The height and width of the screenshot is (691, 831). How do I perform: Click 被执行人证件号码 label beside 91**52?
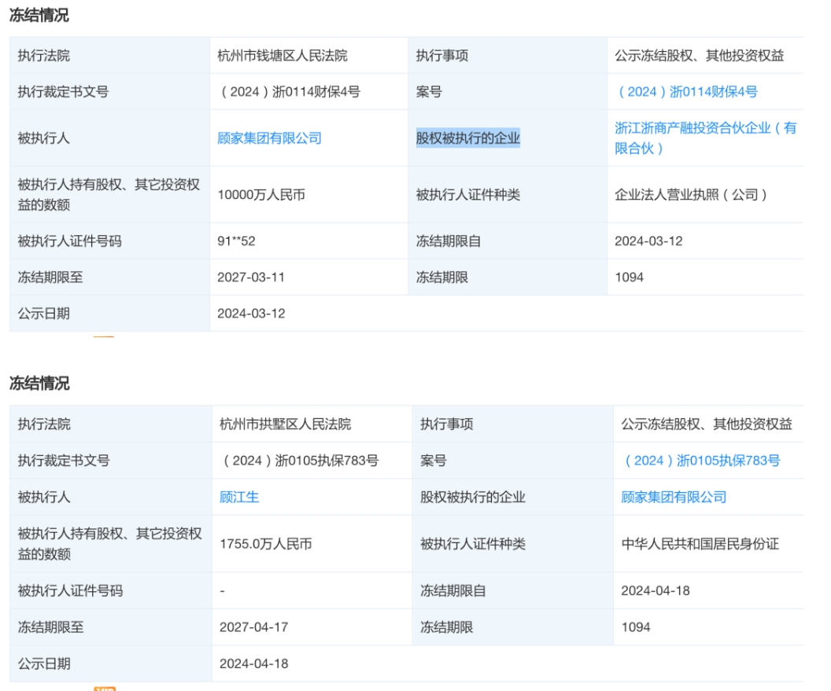point(70,241)
